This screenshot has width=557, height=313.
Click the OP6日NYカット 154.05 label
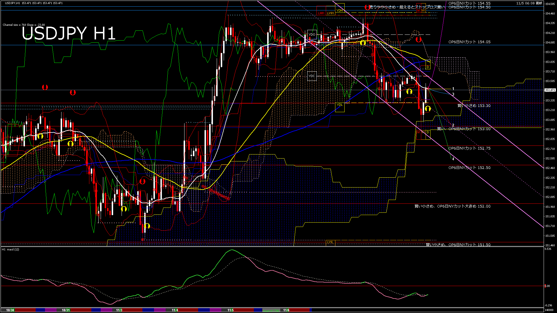click(x=469, y=42)
